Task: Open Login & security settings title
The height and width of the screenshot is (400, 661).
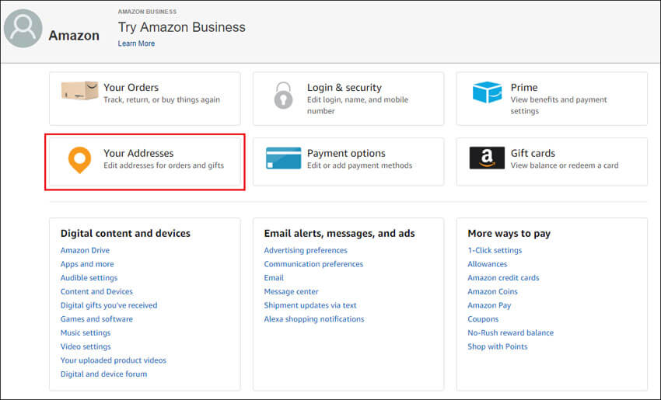Action: pos(344,87)
